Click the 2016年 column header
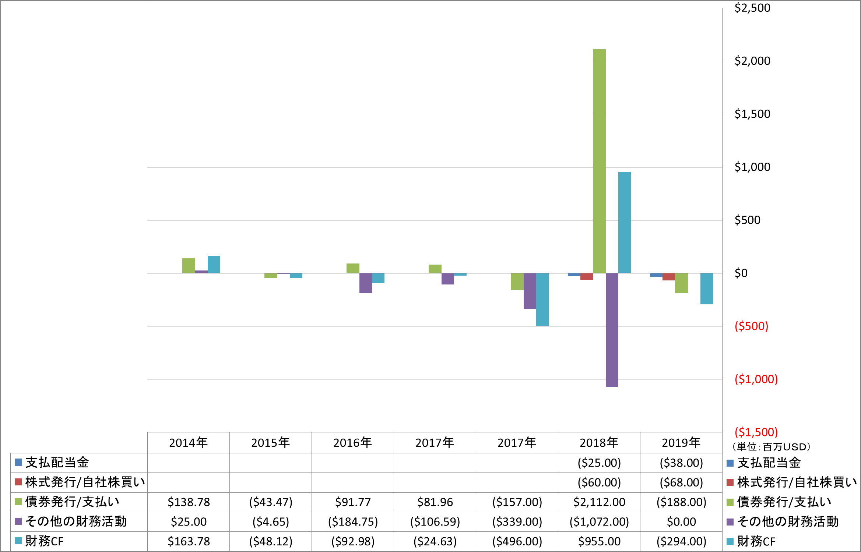This screenshot has width=861, height=552. (x=353, y=442)
